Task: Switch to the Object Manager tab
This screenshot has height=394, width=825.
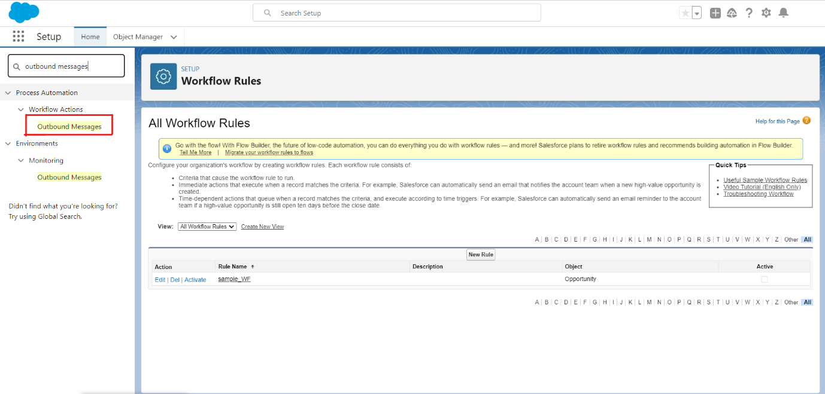Action: pyautogui.click(x=138, y=36)
